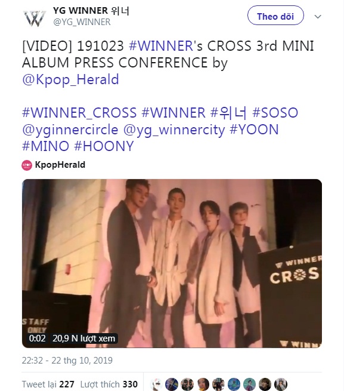Open the first liker avatar in row
The width and height of the screenshot is (344, 391).
[156, 384]
